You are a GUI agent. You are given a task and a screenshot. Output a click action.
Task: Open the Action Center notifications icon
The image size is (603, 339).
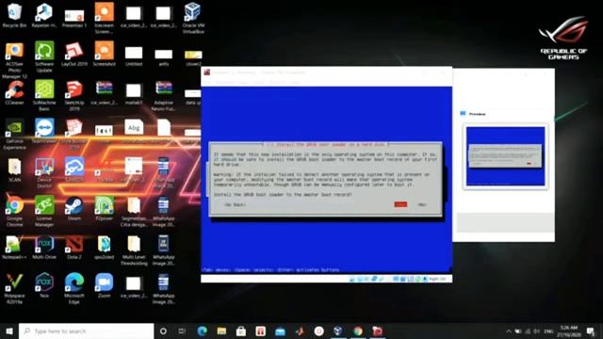pyautogui.click(x=591, y=331)
